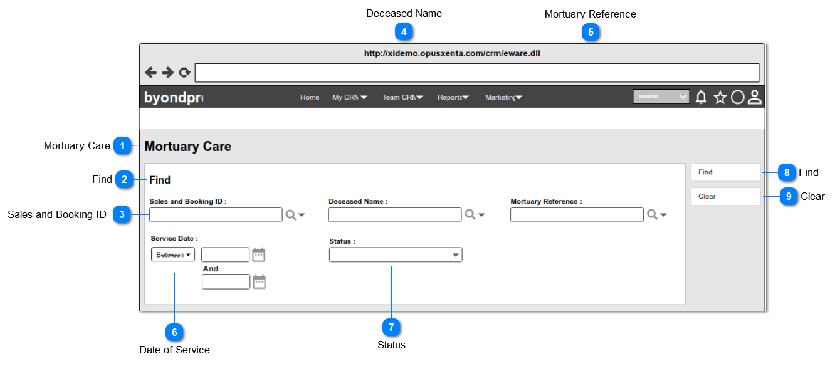Click the browser forward arrow
The width and height of the screenshot is (835, 366).
tap(168, 73)
